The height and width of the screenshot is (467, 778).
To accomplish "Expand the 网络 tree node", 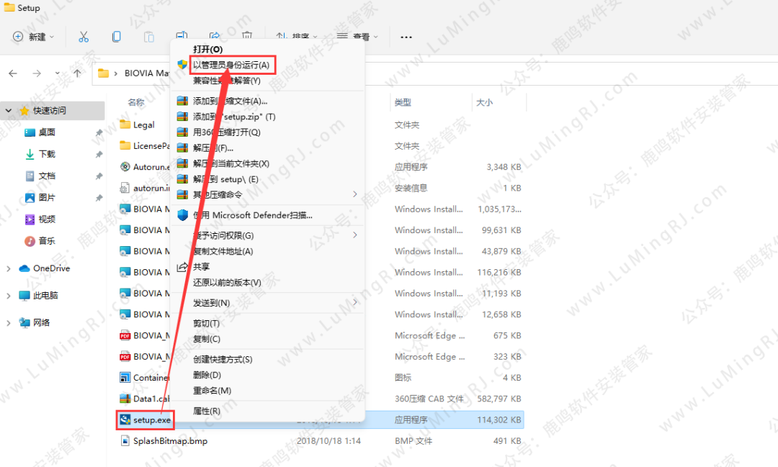I will click(9, 323).
